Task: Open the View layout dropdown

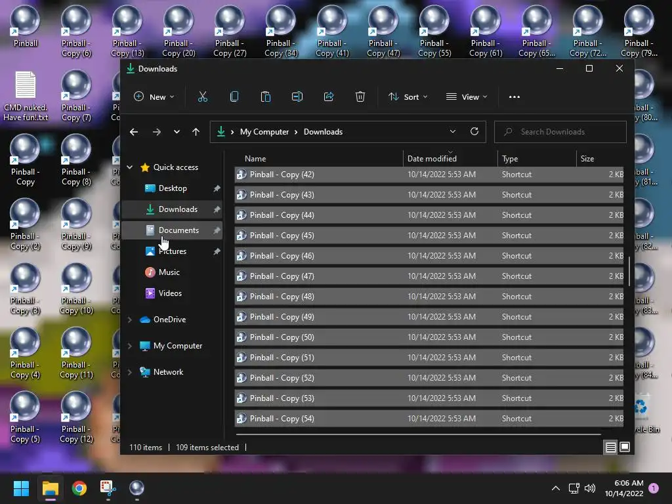Action: (467, 97)
